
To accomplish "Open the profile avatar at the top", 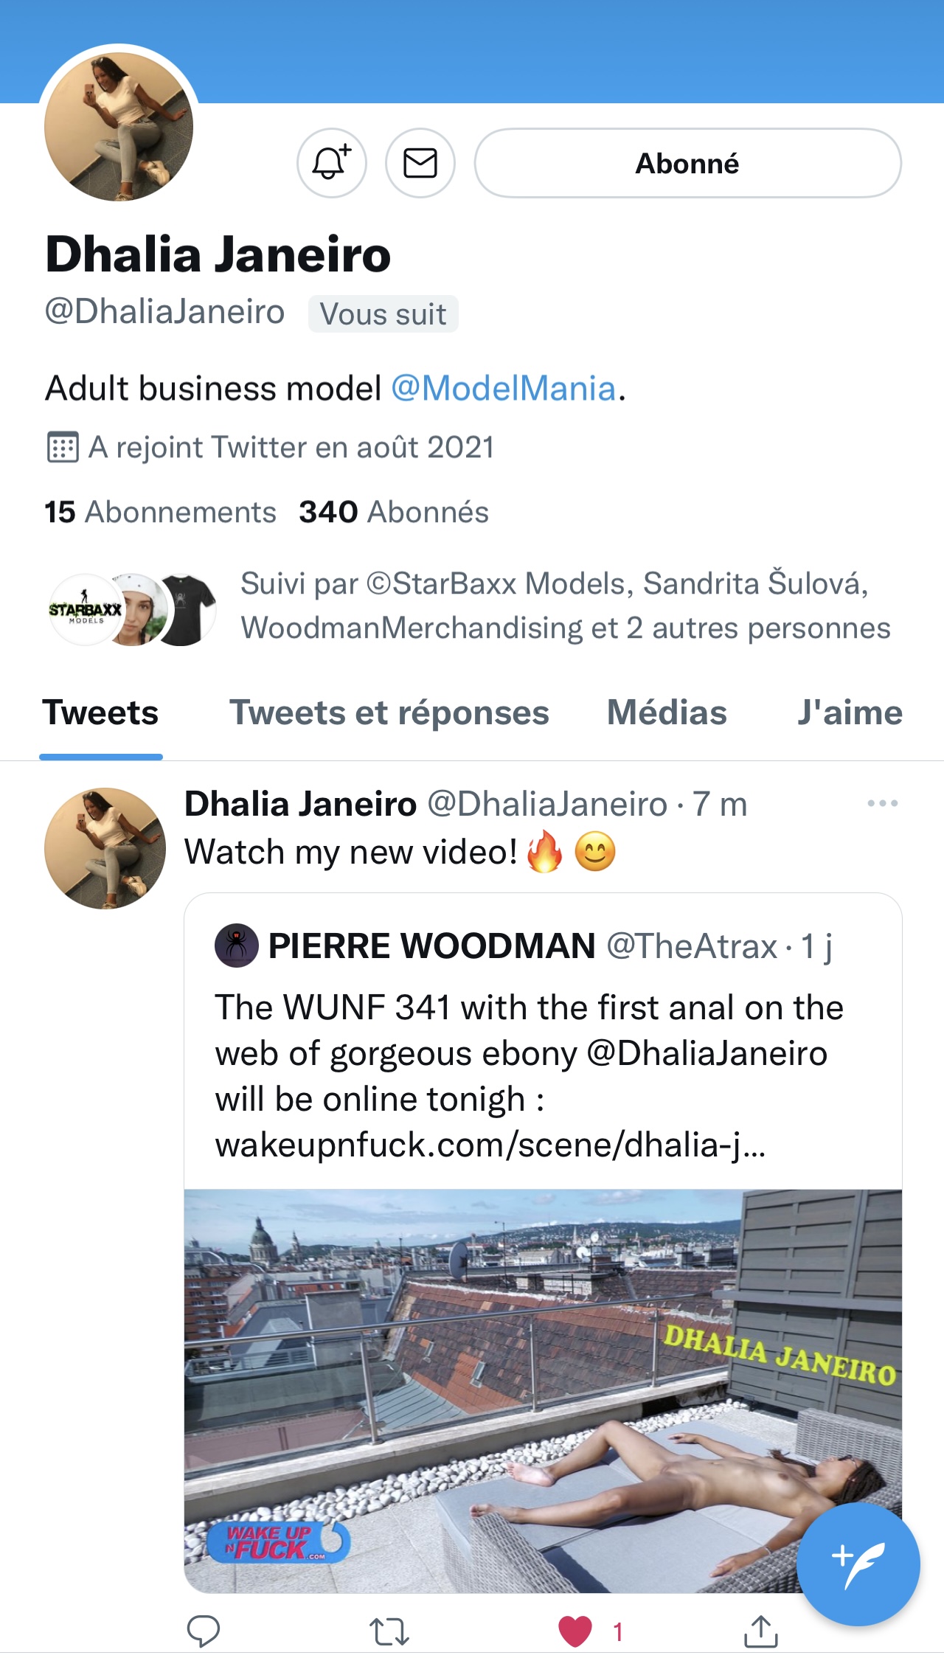I will [x=119, y=126].
